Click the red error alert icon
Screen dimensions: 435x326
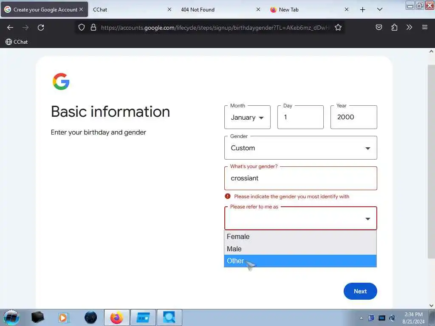pyautogui.click(x=228, y=196)
